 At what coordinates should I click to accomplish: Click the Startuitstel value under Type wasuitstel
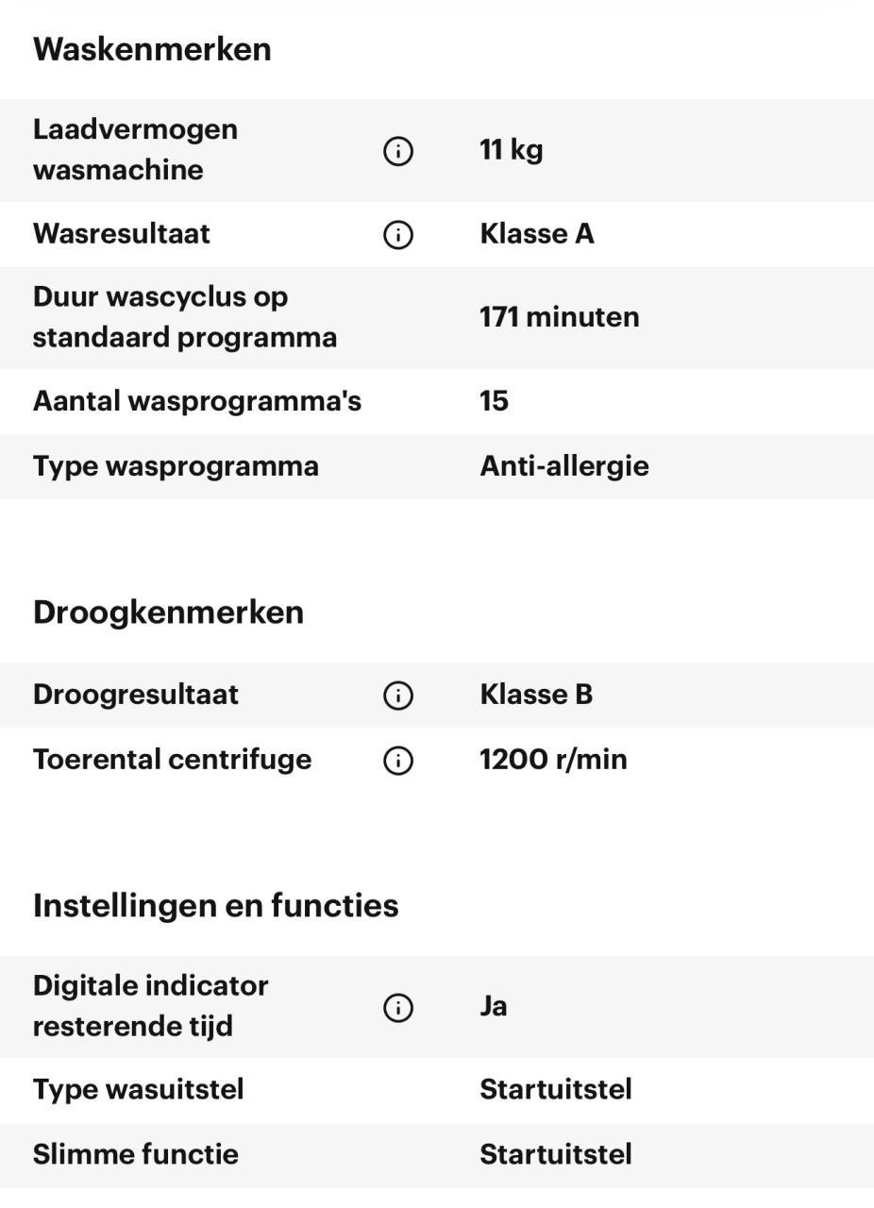click(x=556, y=1089)
